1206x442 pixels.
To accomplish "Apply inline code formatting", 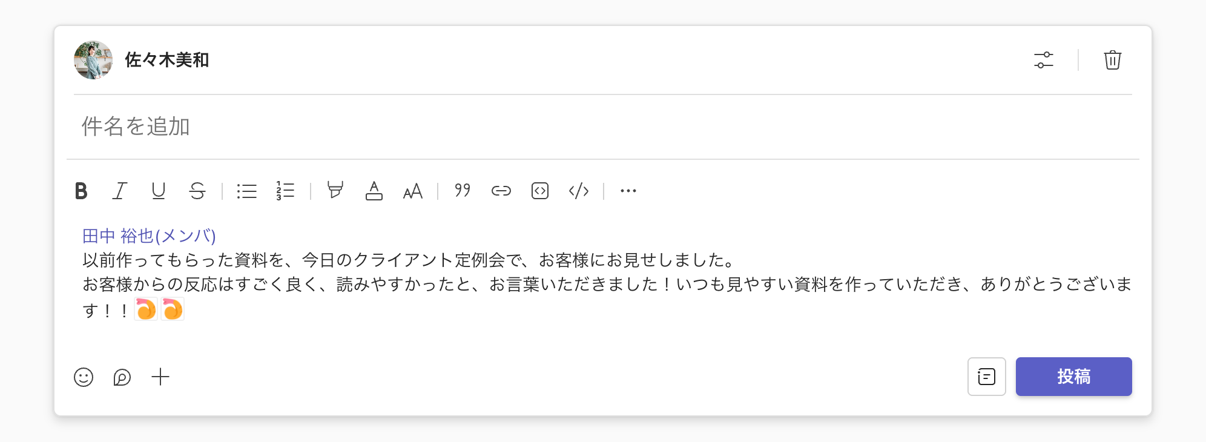I will (579, 191).
